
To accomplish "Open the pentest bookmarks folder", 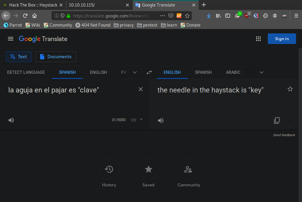I will tap(147, 25).
